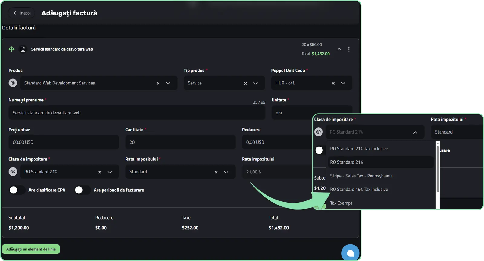The height and width of the screenshot is (261, 484).
Task: Select RO Standard 19% Tax inclusive option
Action: [x=381, y=189]
